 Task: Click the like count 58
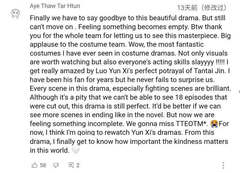point(43,165)
